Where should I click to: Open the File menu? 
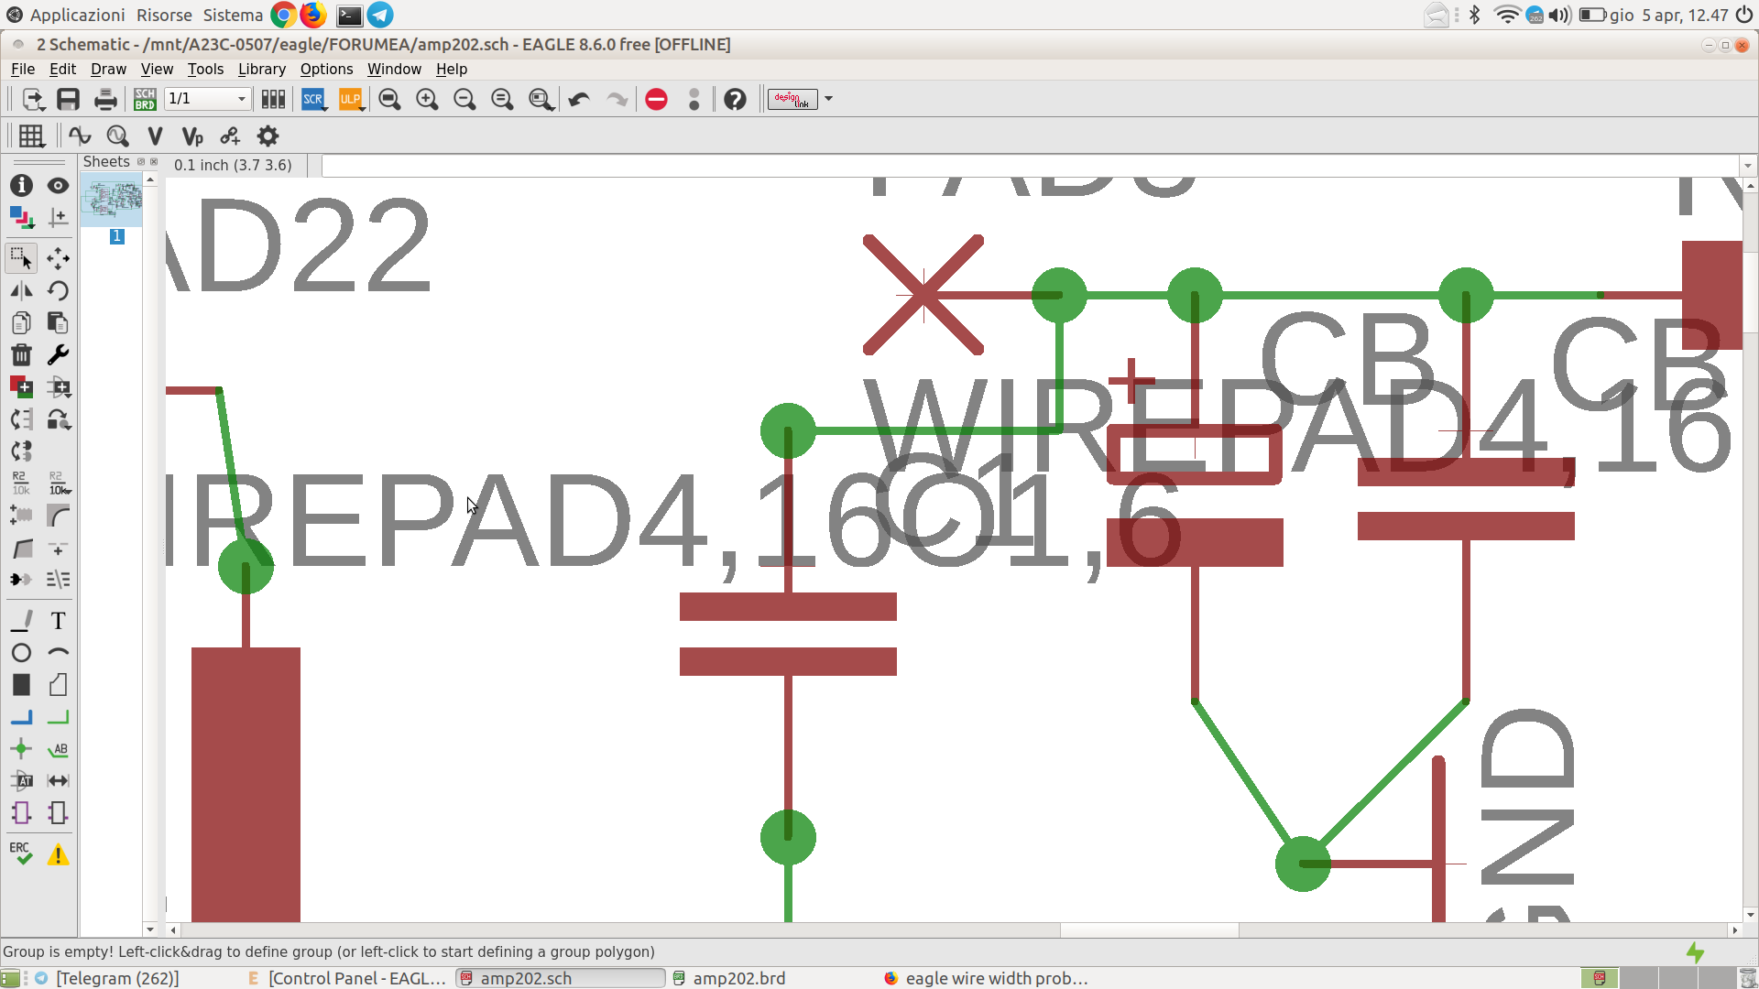[x=23, y=69]
